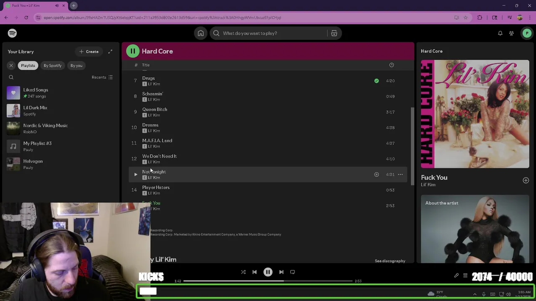
Task: Expand Your Library to full view
Action: (110, 51)
